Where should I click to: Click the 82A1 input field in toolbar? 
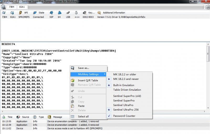tap(22, 7)
